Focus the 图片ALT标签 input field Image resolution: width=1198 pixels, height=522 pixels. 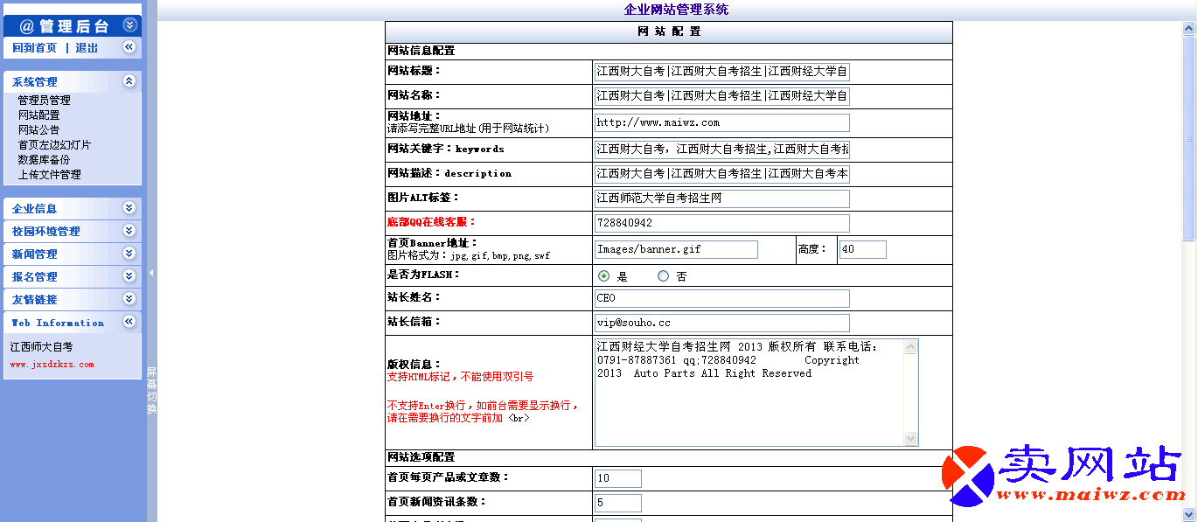tap(721, 198)
